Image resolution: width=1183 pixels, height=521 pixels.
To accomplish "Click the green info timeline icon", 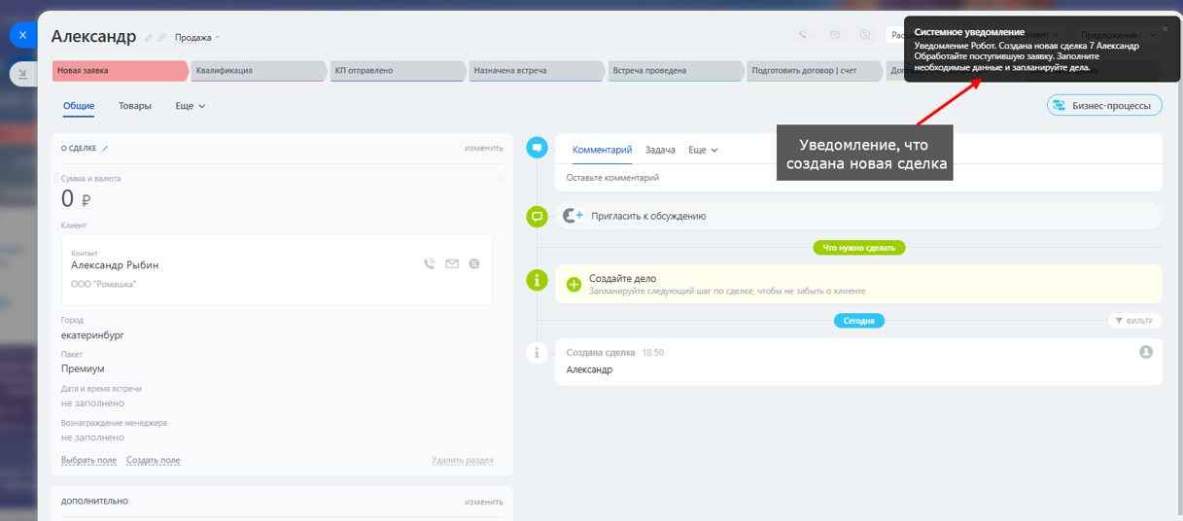I will (x=537, y=280).
